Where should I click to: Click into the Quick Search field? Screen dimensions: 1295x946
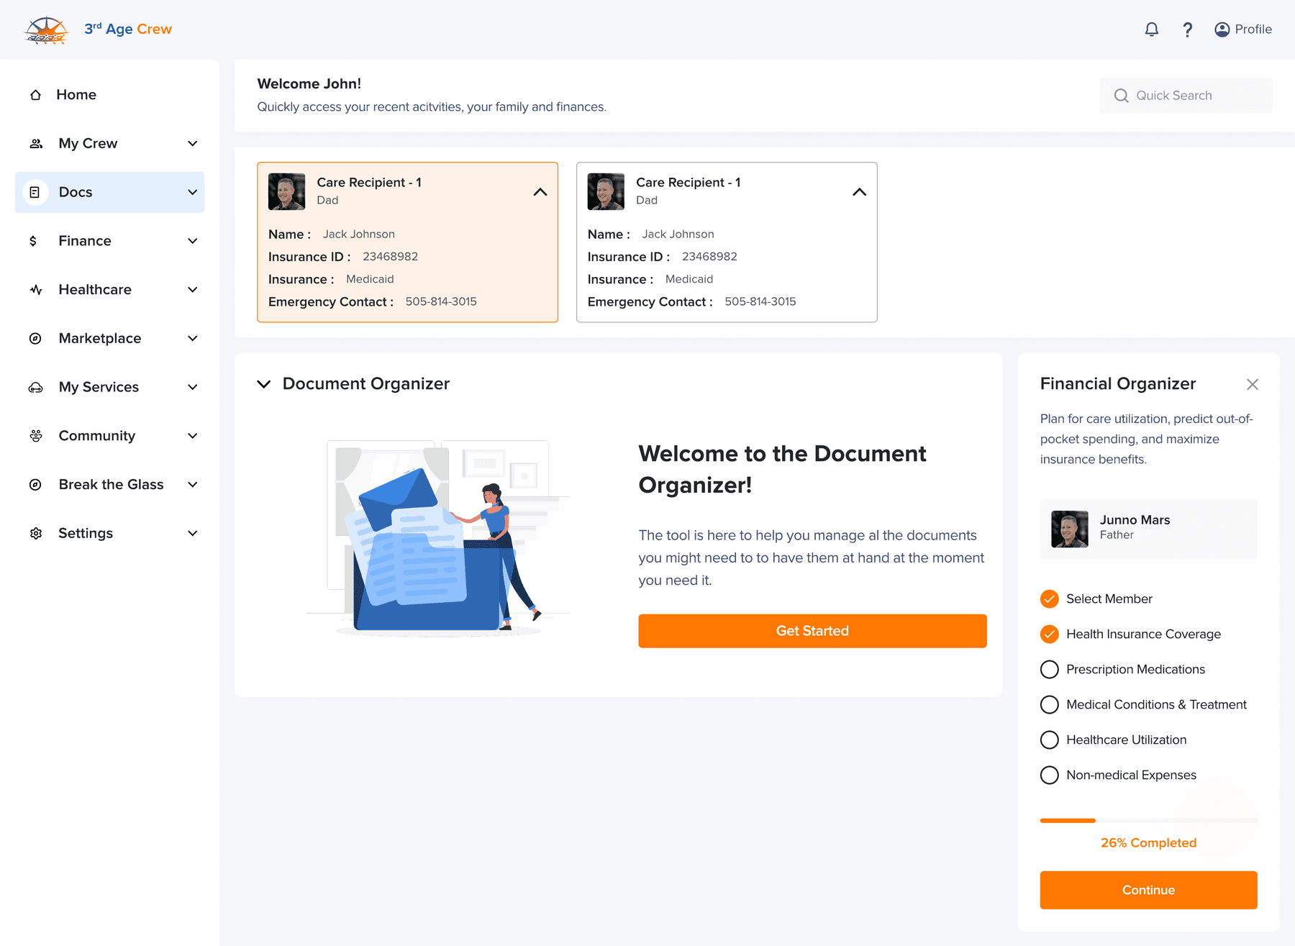(x=1186, y=96)
